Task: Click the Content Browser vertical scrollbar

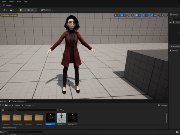Action: [166, 118]
